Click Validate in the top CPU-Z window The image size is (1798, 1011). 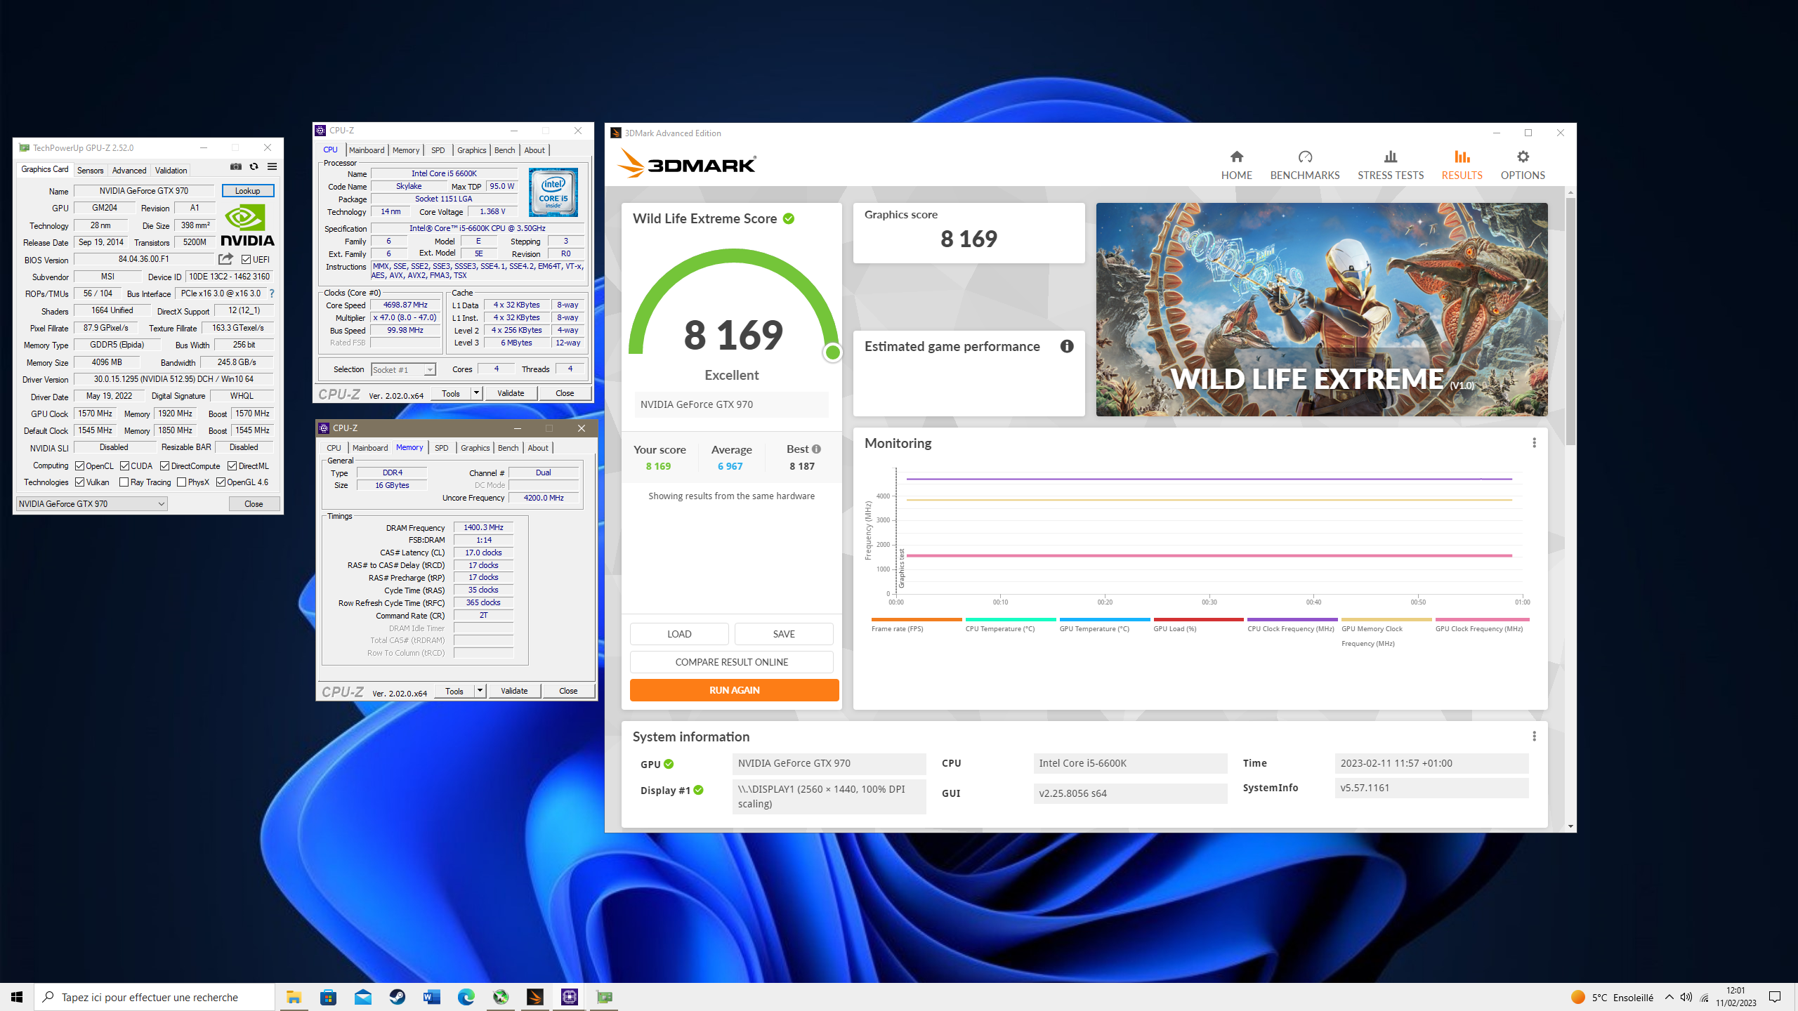[511, 393]
